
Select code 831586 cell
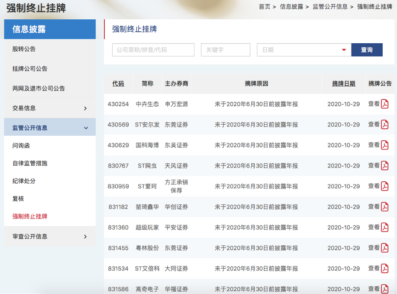[118, 289]
